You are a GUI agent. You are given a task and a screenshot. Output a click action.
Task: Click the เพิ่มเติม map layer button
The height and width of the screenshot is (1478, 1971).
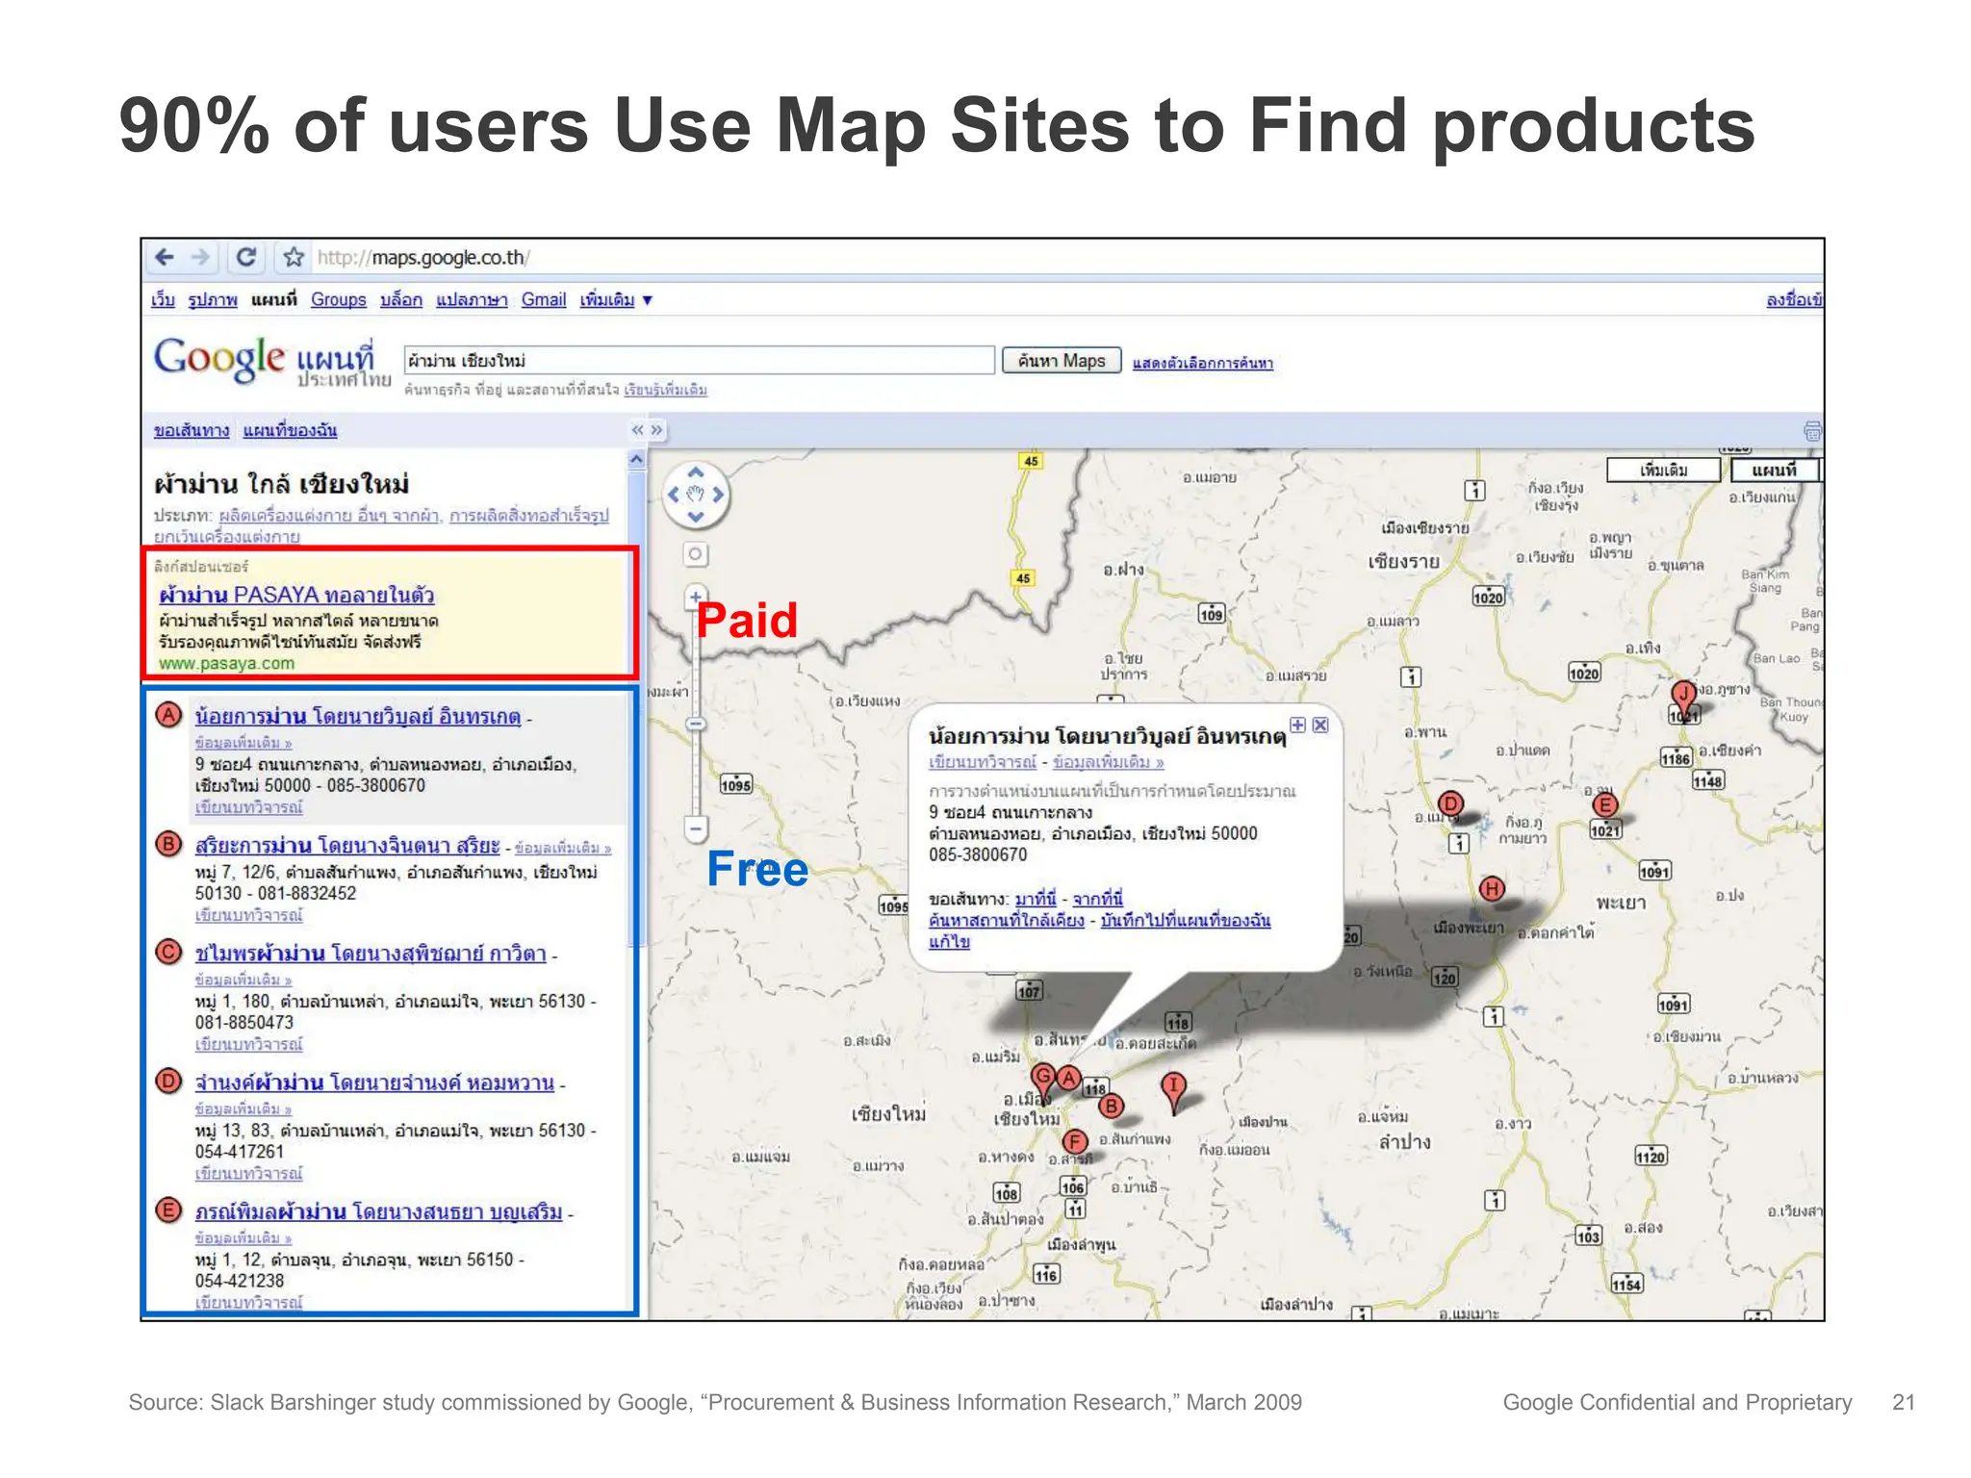[x=1664, y=471]
